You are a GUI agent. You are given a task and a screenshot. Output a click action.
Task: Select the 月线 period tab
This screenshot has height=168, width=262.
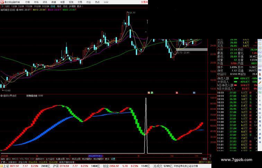point(65,6)
